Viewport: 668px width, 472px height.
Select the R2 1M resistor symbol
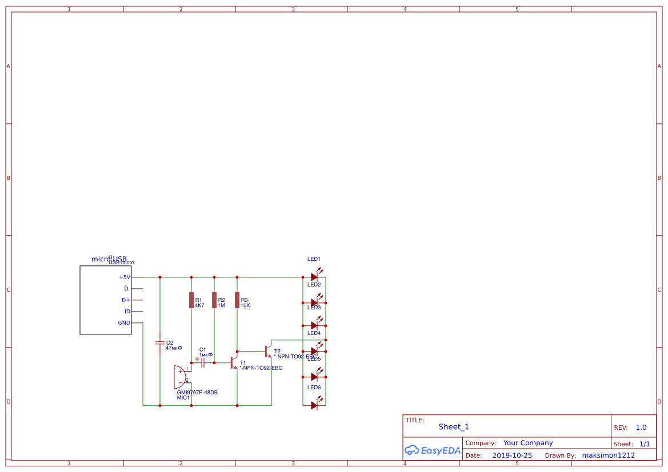click(x=214, y=301)
